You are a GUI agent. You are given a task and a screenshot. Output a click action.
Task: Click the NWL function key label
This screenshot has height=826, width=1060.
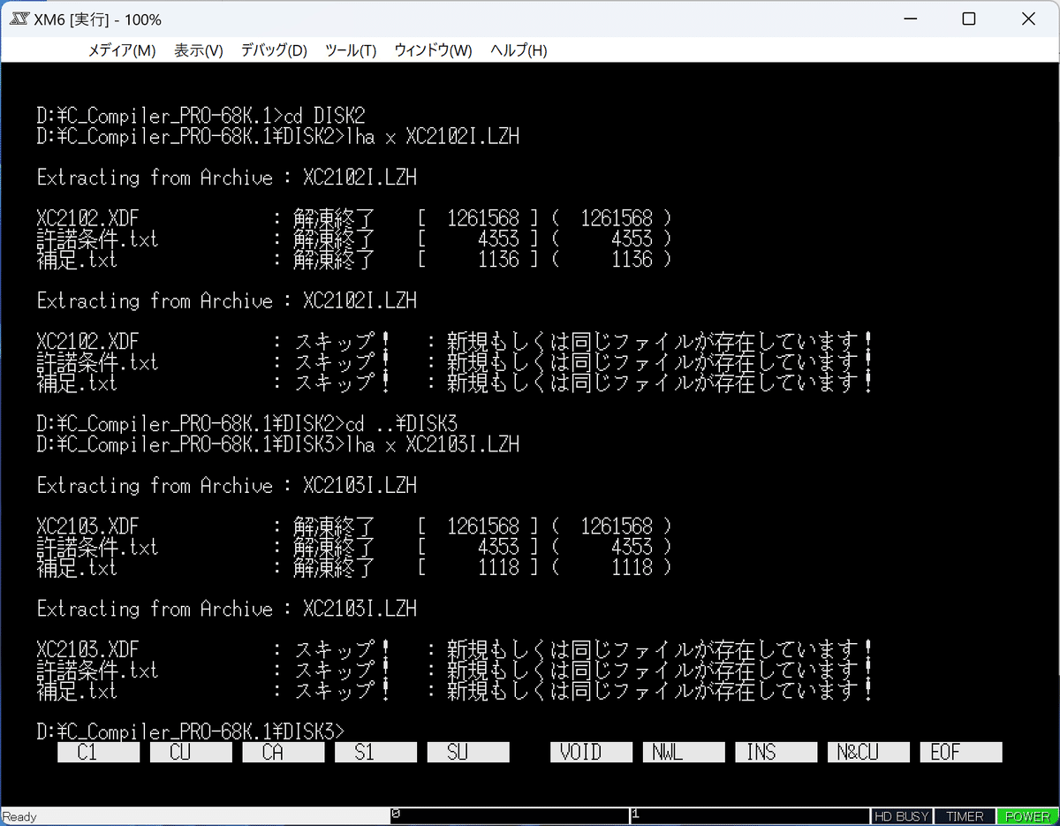pos(684,752)
